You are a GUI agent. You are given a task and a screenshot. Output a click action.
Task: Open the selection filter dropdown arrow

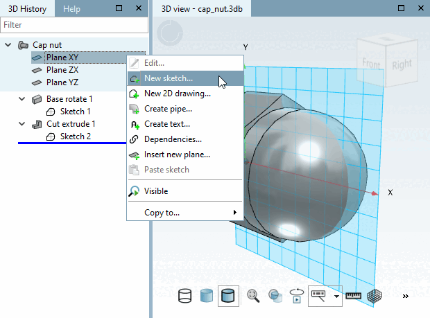pyautogui.click(x=336, y=296)
